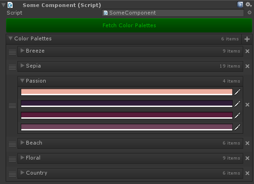Image resolution: width=254 pixels, height=184 pixels.
Task: Collapse the Some Component foldout arrow
Action: coord(3,5)
